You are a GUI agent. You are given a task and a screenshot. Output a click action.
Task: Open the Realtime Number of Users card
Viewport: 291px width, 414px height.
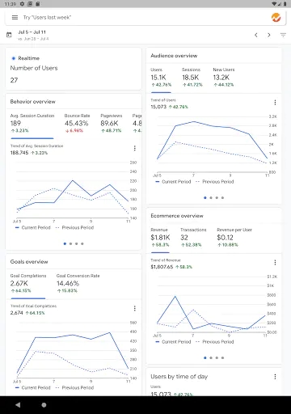coord(74,69)
